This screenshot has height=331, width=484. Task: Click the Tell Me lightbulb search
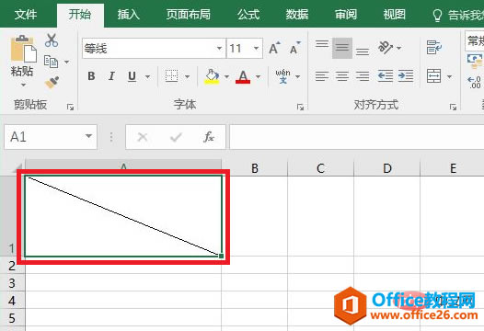point(437,16)
